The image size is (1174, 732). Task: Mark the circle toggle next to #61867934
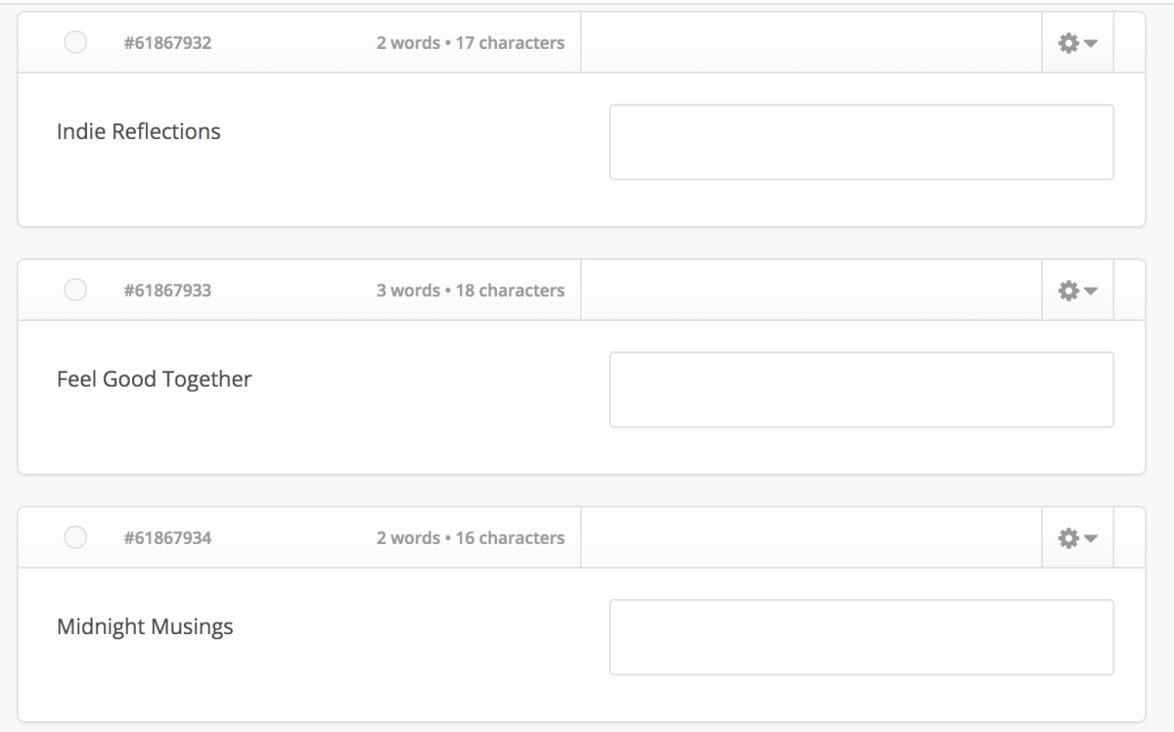(x=75, y=537)
